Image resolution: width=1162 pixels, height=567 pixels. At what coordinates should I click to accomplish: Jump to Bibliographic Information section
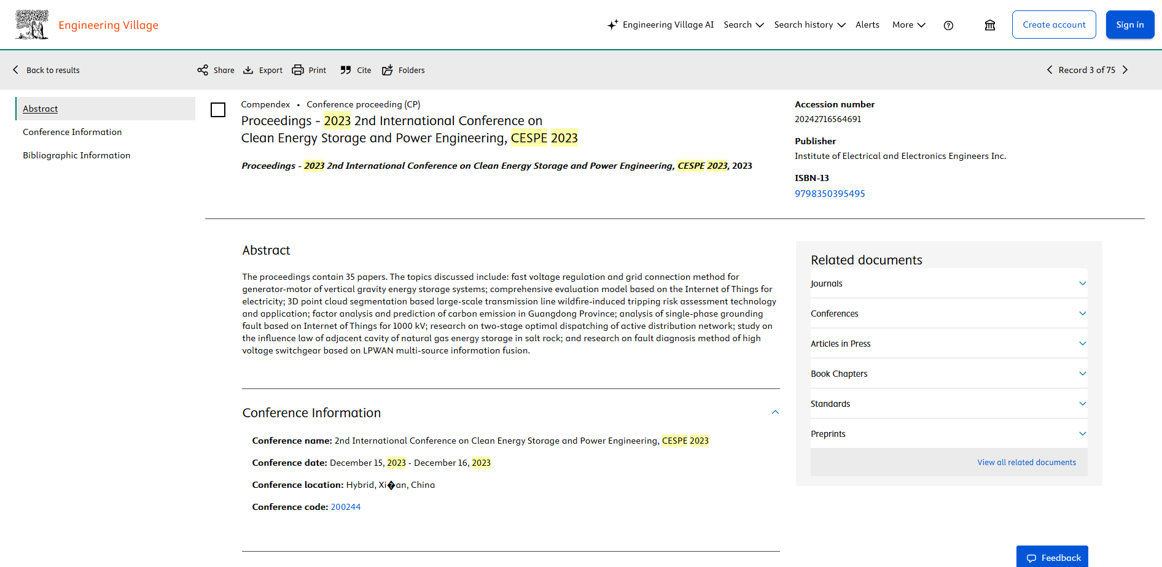click(77, 155)
